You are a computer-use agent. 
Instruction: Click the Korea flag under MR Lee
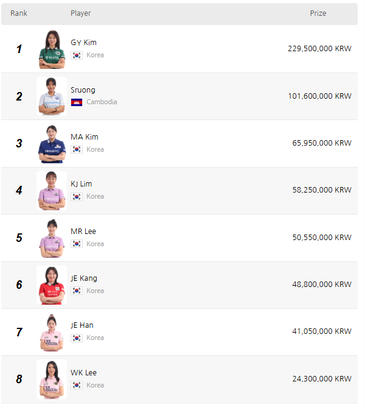click(x=77, y=244)
